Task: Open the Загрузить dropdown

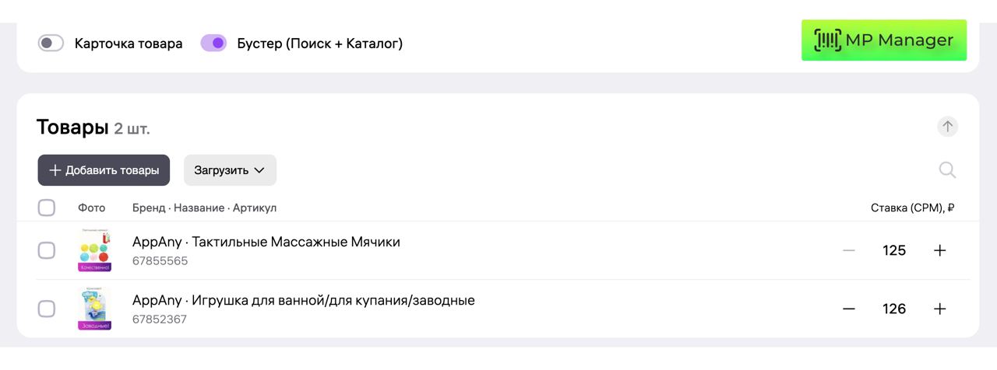Action: 230,170
